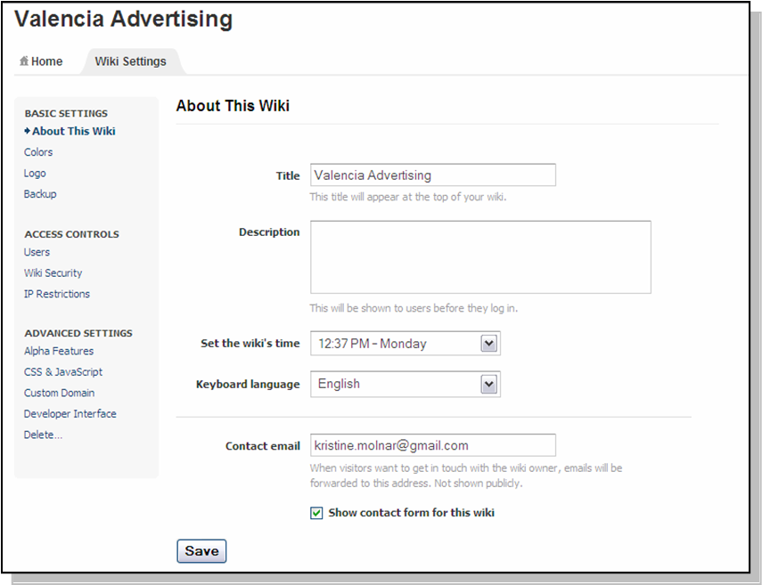Open CSS & JavaScript settings

click(x=63, y=371)
